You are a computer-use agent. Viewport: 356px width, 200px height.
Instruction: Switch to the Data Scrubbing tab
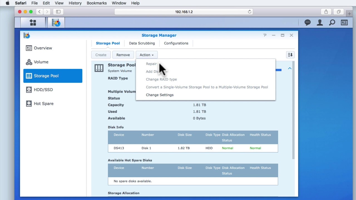click(142, 43)
